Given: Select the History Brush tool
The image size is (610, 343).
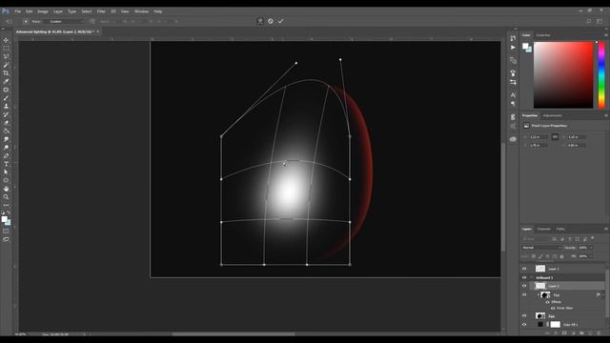Looking at the screenshot, I should 6,114.
